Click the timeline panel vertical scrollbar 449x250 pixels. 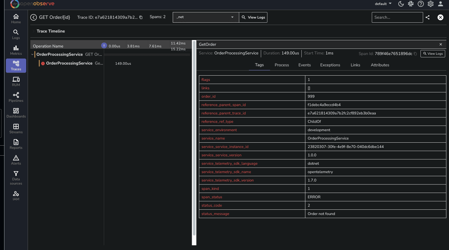[x=194, y=138]
